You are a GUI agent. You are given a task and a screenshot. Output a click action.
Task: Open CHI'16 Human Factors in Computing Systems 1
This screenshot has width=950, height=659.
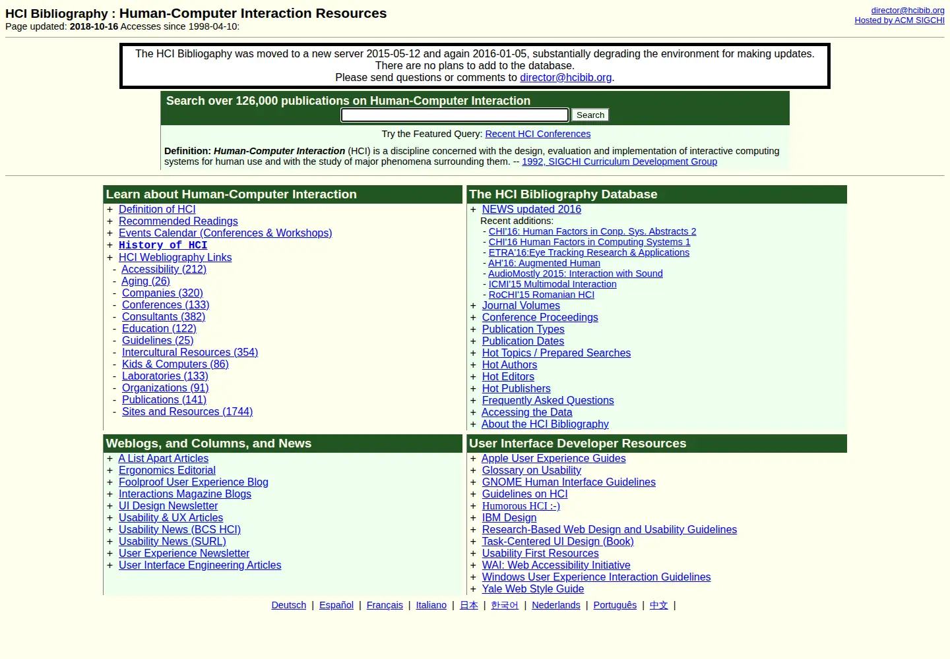tap(589, 242)
